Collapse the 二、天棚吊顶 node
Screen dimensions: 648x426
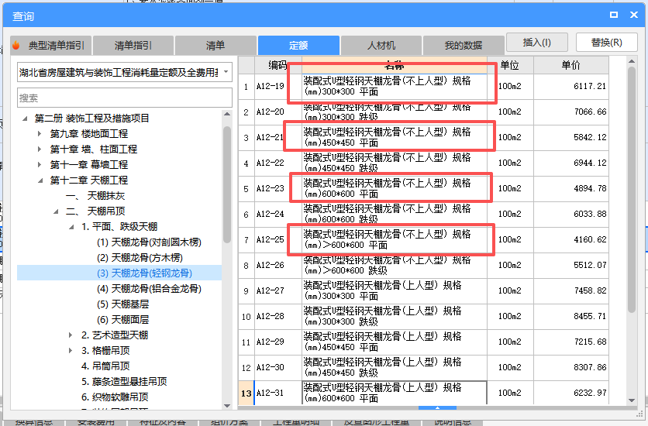click(x=56, y=211)
